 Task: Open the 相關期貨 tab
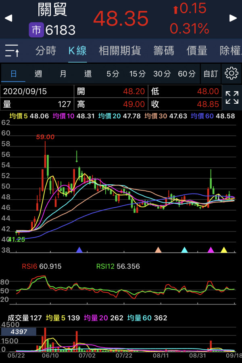120,51
